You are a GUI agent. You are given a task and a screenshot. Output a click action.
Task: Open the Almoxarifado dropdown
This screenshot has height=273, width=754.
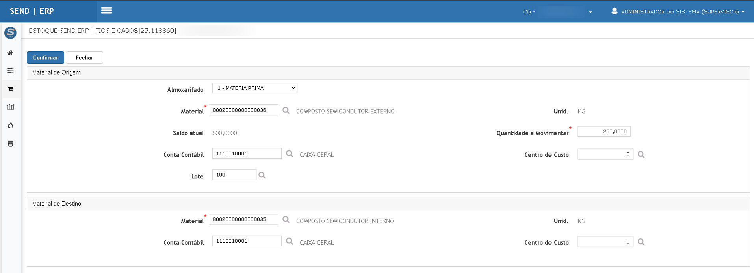[254, 88]
